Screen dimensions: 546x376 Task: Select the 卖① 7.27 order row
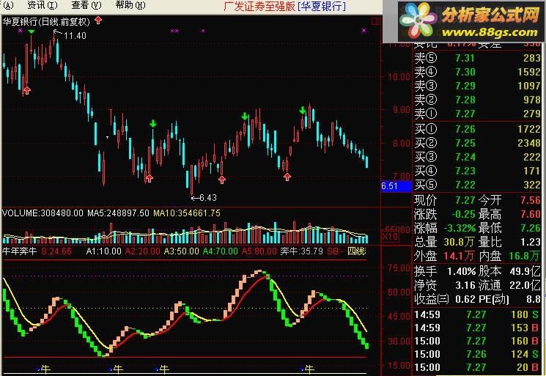tap(477, 114)
